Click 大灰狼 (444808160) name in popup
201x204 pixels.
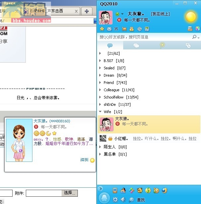52,121
